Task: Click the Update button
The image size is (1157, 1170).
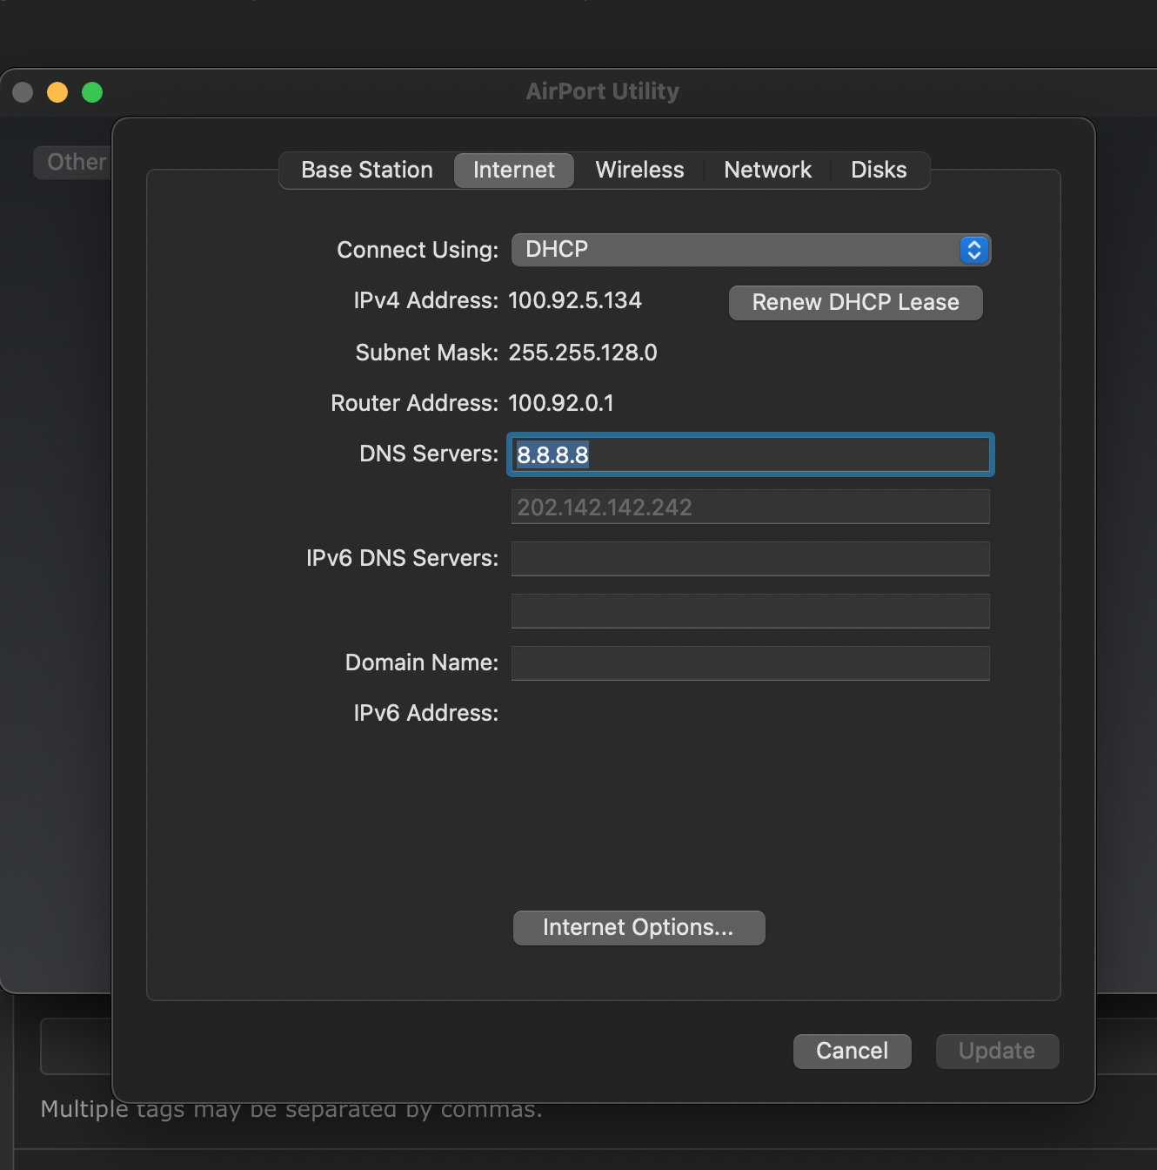Action: [x=997, y=1052]
